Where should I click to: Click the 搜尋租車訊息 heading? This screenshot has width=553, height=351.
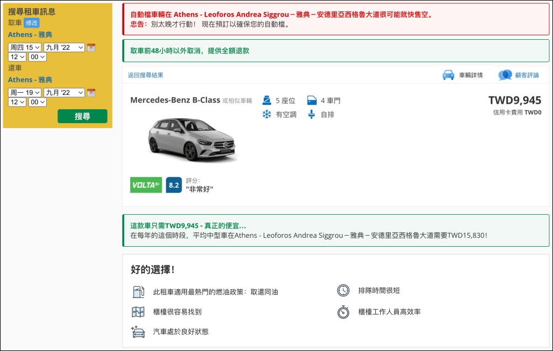(32, 12)
